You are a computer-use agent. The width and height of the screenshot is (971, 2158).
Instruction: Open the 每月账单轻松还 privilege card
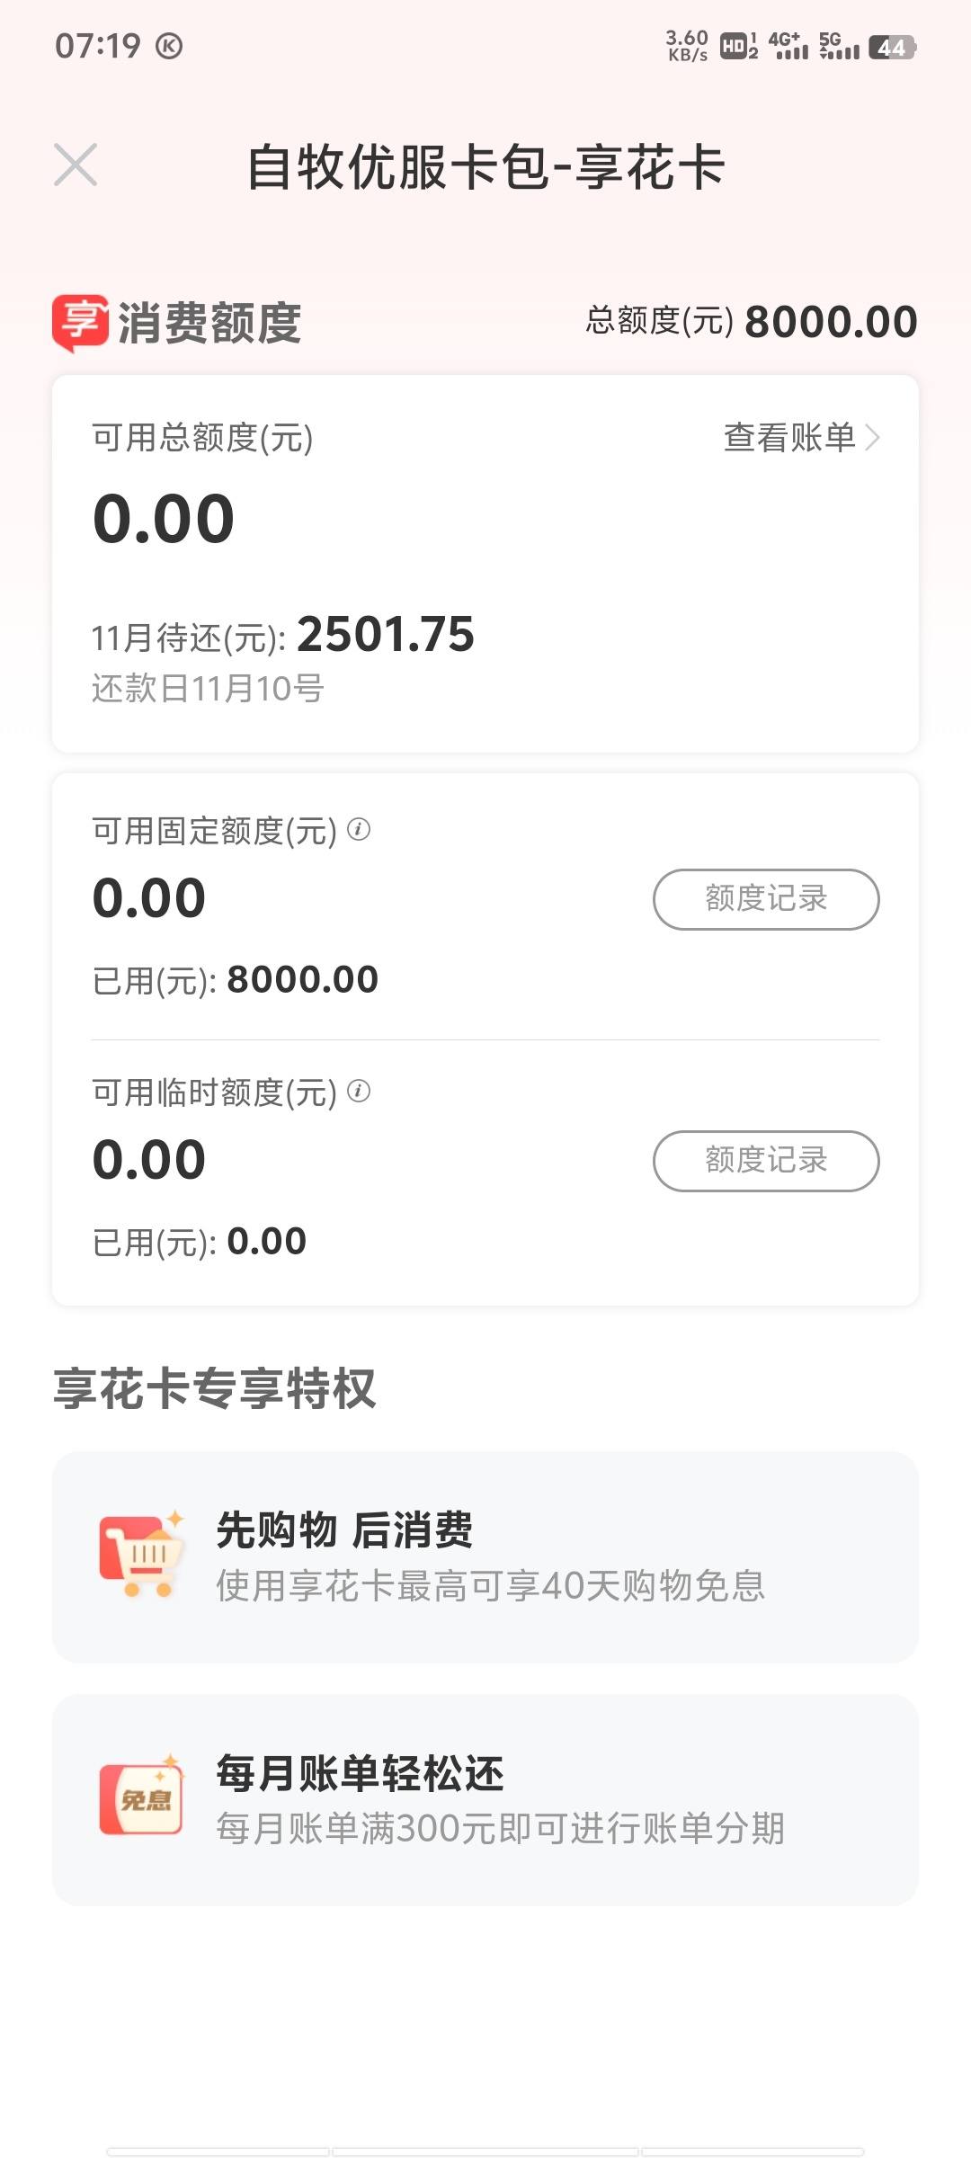click(x=485, y=1800)
